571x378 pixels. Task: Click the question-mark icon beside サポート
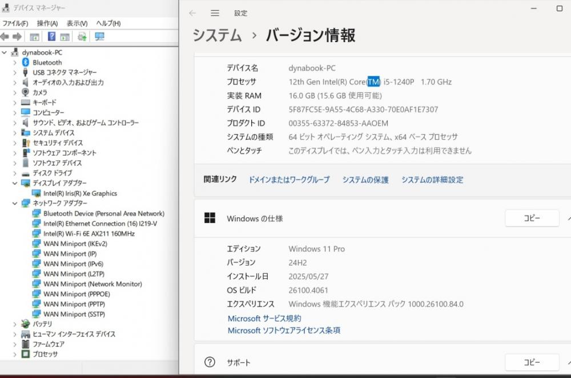point(210,362)
